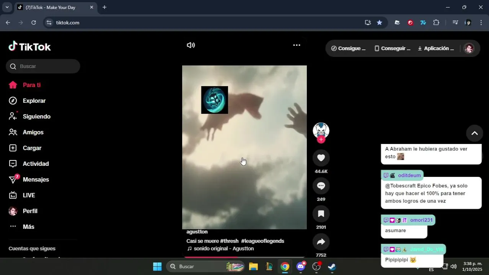Click omori231 username in chat overlay
Viewport: 489px width, 275px height.
(421, 220)
